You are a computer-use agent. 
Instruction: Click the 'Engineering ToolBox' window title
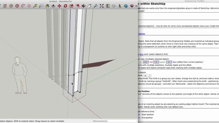(195, 1)
